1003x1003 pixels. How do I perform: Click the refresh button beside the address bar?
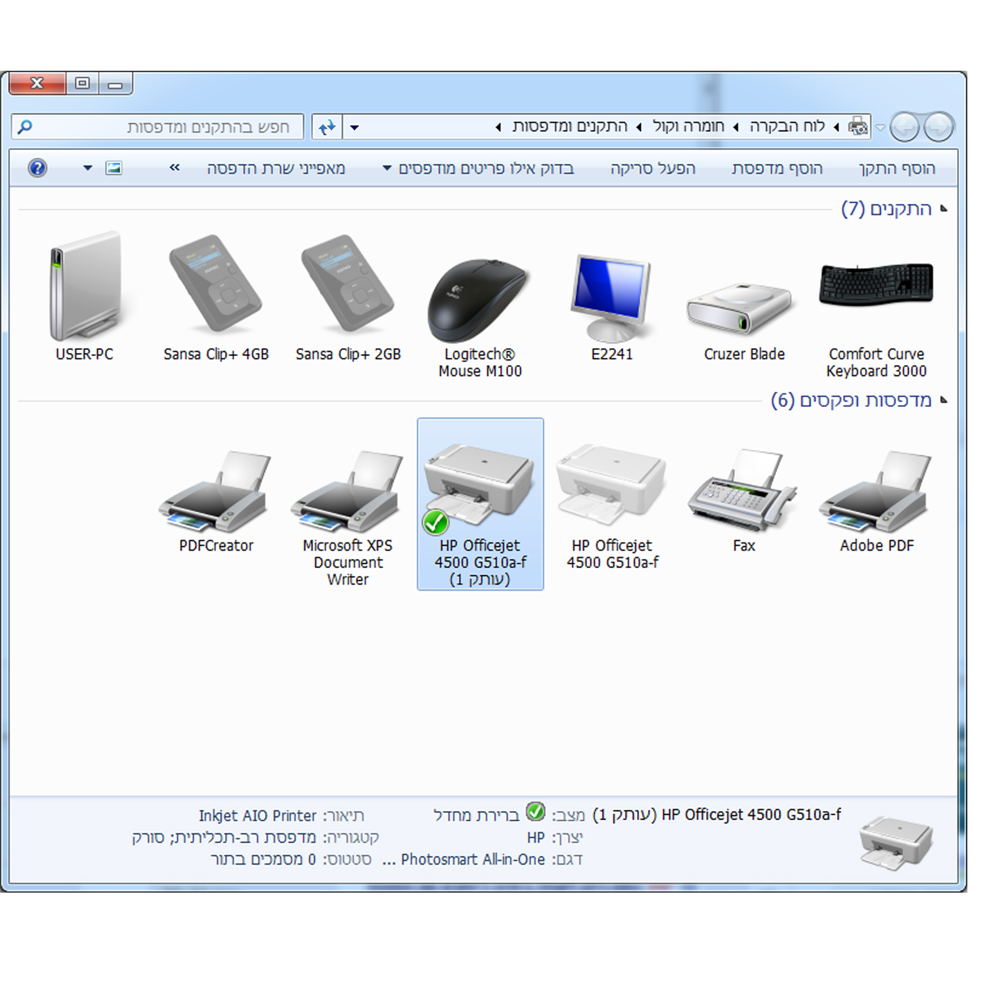point(327,127)
